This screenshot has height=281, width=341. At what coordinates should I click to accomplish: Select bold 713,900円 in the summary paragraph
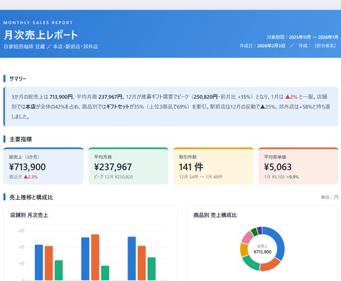tap(61, 97)
